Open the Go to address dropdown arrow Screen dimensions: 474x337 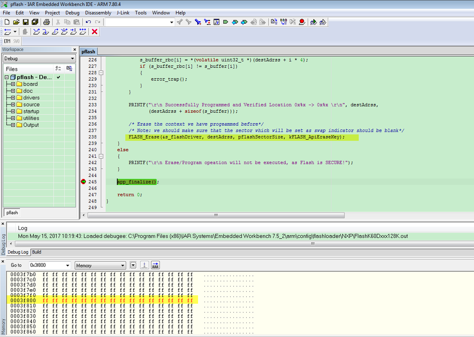pyautogui.click(x=67, y=265)
